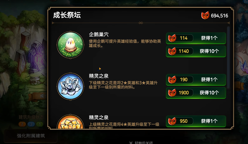
Task: Click the blue upgrade status badge 3
Action: [x=31, y=124]
